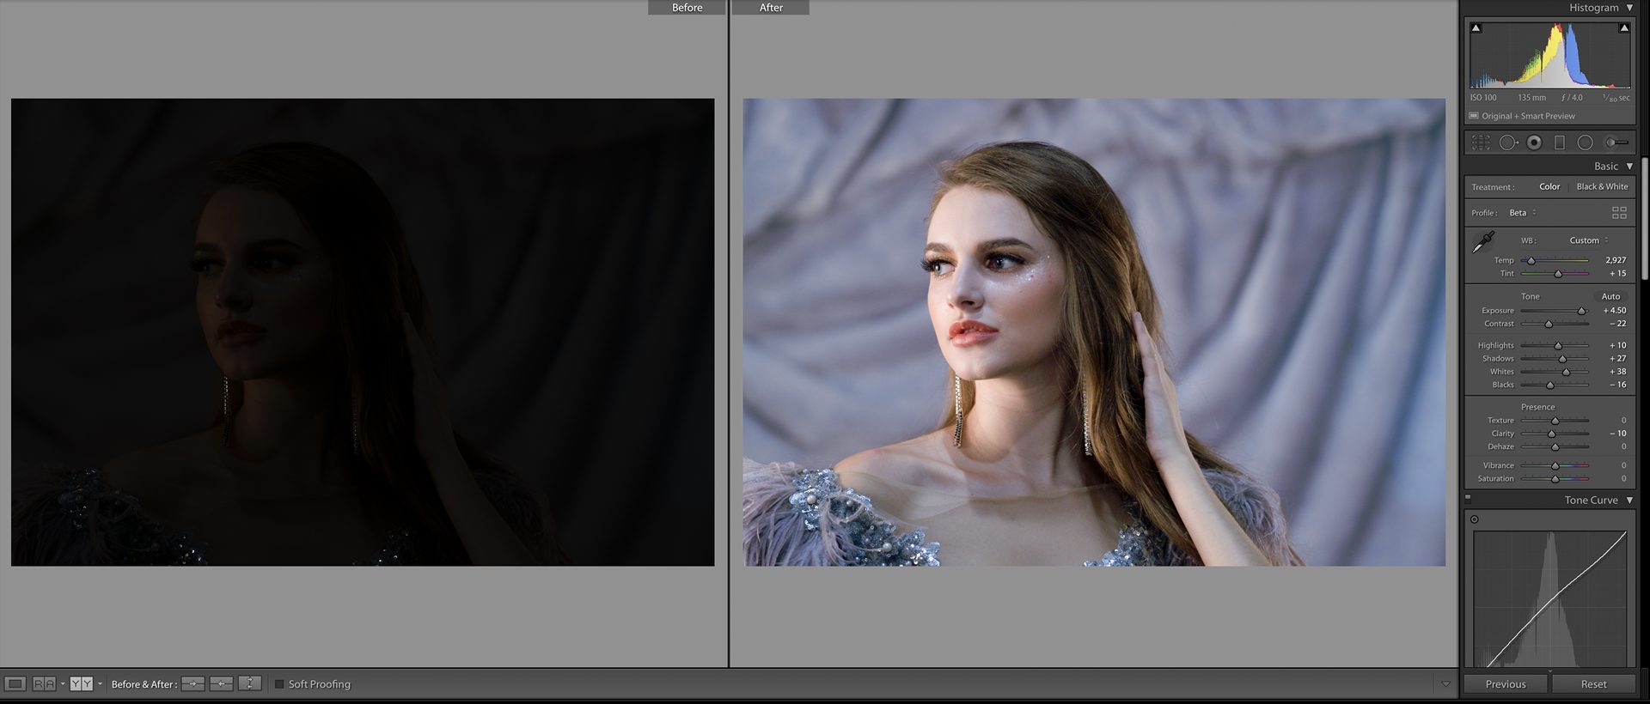
Task: Open the Adjustment Brush tool
Action: click(x=1616, y=143)
